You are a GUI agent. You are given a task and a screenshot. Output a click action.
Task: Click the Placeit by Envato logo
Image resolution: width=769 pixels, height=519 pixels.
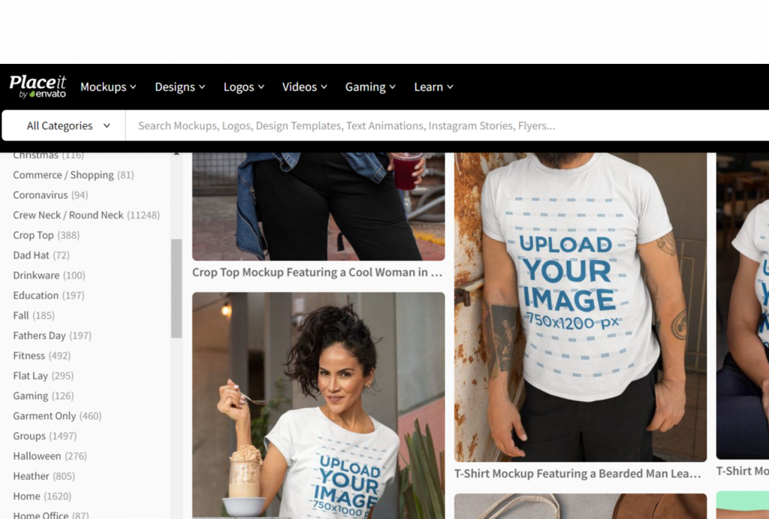(38, 86)
